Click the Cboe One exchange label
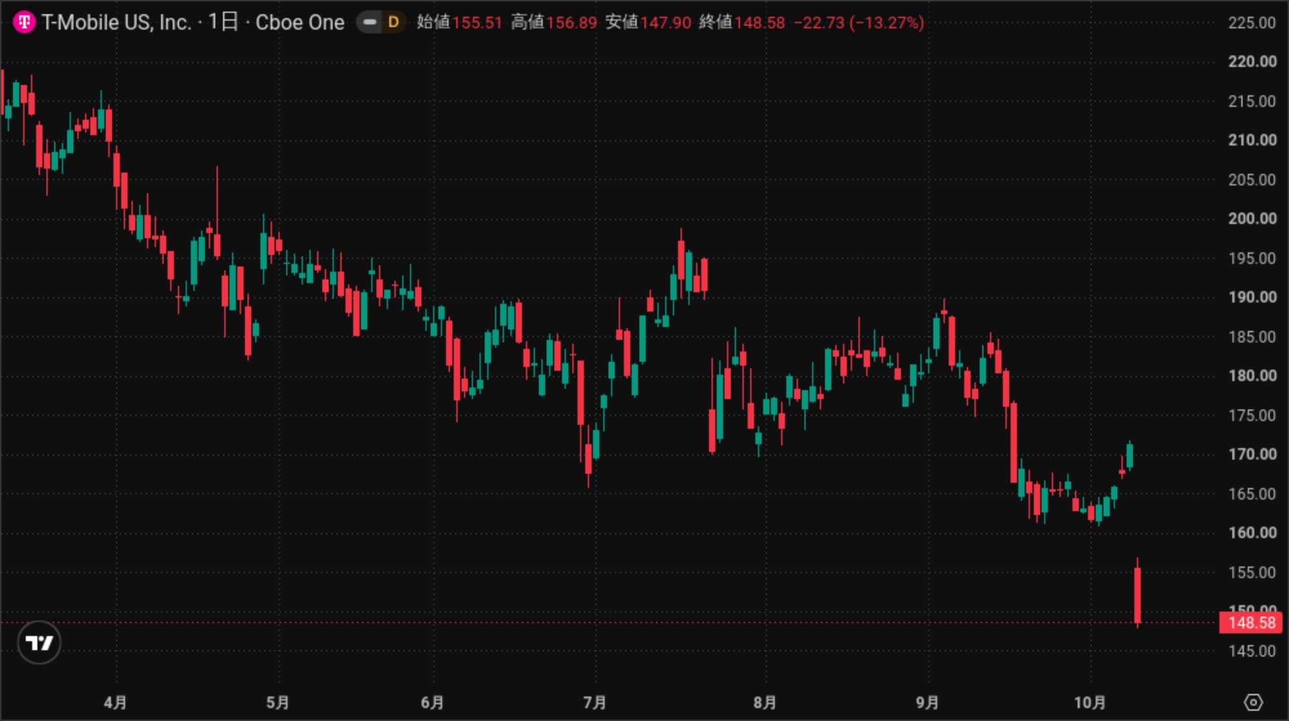This screenshot has width=1289, height=721. [300, 23]
